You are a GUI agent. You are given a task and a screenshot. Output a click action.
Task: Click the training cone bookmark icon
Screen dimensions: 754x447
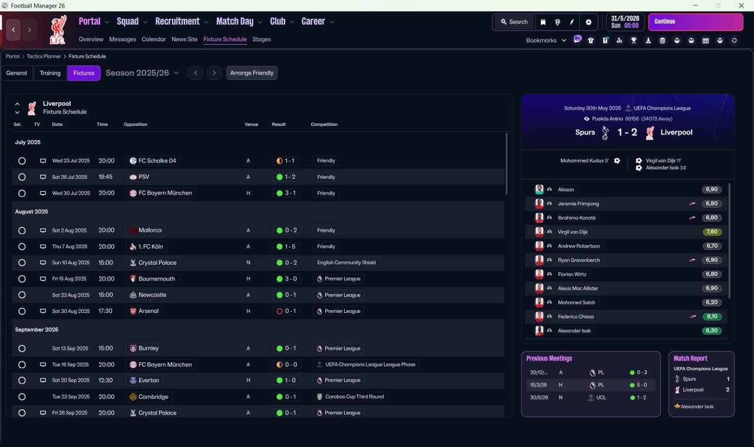point(648,41)
